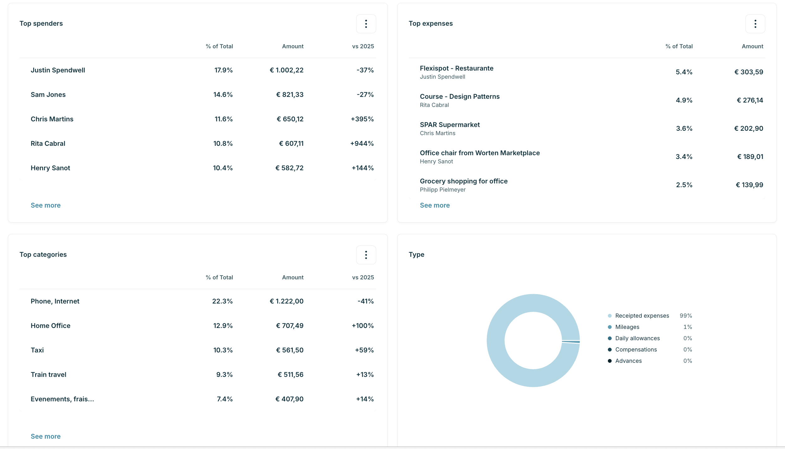
Task: Select the Home Office category row
Action: [x=198, y=326]
